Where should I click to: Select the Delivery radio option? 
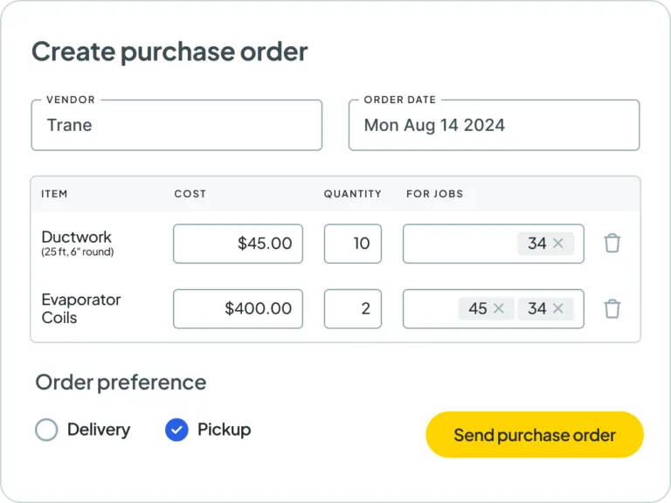point(46,430)
